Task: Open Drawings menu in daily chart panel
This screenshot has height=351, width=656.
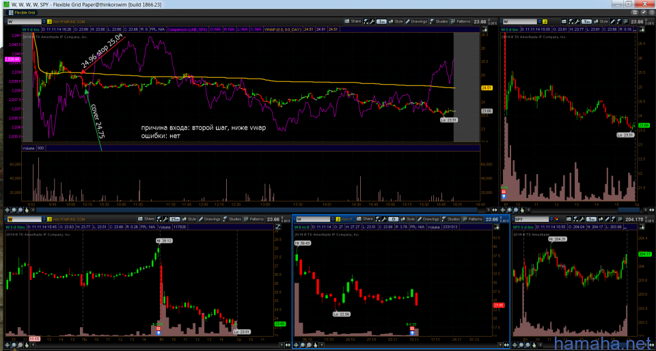Action: click(428, 219)
